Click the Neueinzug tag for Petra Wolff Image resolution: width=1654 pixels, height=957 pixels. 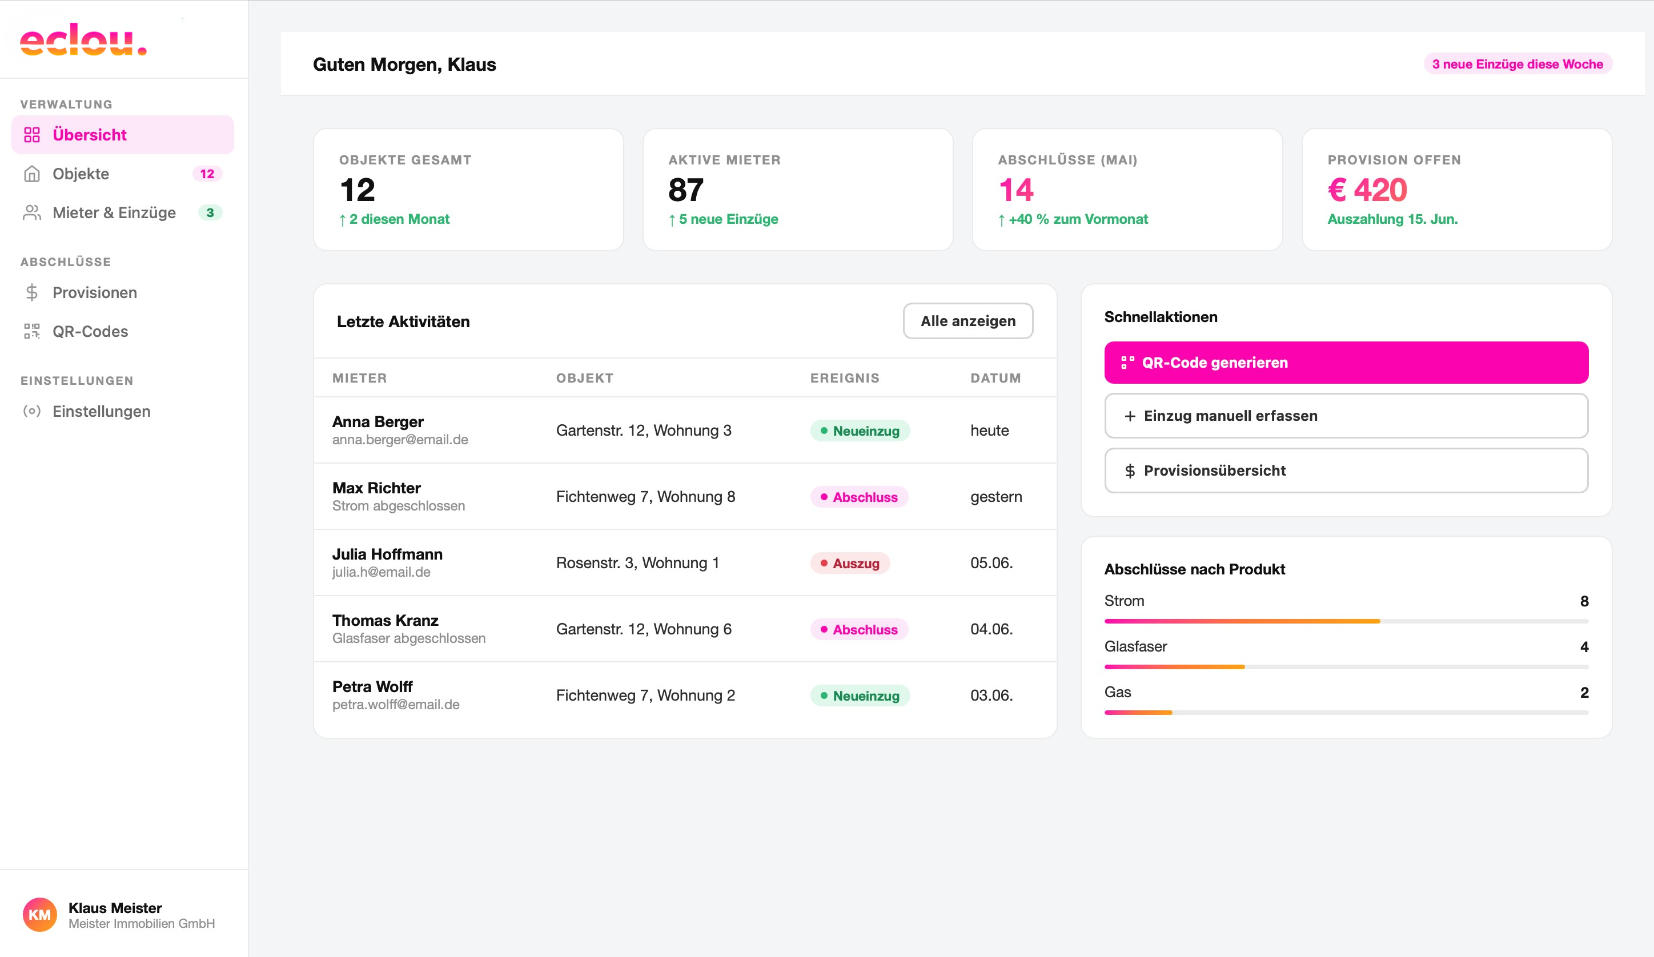point(860,695)
